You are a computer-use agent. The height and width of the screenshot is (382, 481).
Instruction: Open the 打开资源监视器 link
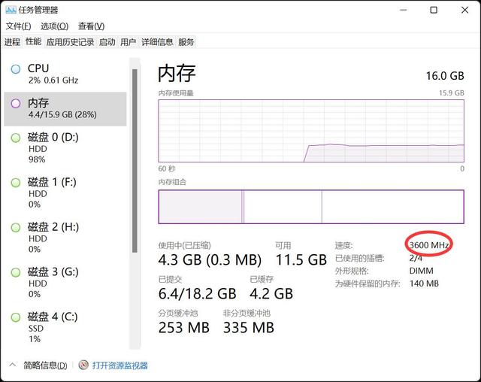click(x=120, y=365)
